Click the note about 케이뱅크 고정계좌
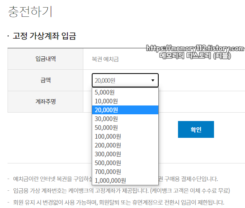245x208 pixels. tap(121, 191)
